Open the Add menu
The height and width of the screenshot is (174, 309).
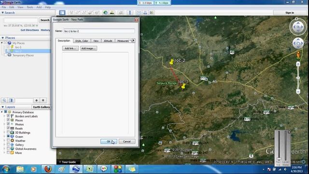coord(39,7)
